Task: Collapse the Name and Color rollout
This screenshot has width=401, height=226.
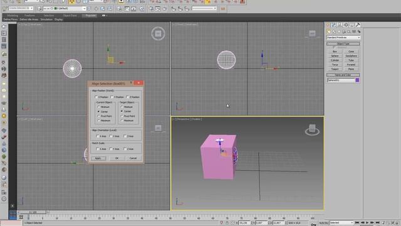Action: (x=343, y=75)
